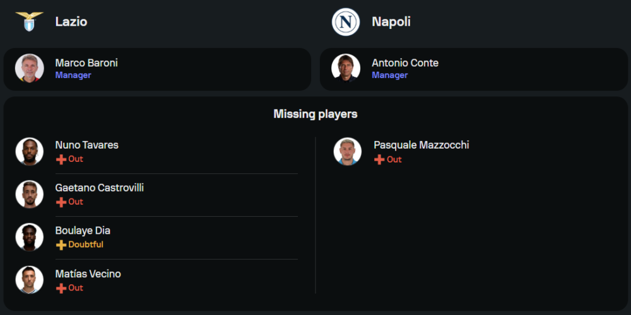
Task: Click the Lazio club crest
Action: pos(30,21)
